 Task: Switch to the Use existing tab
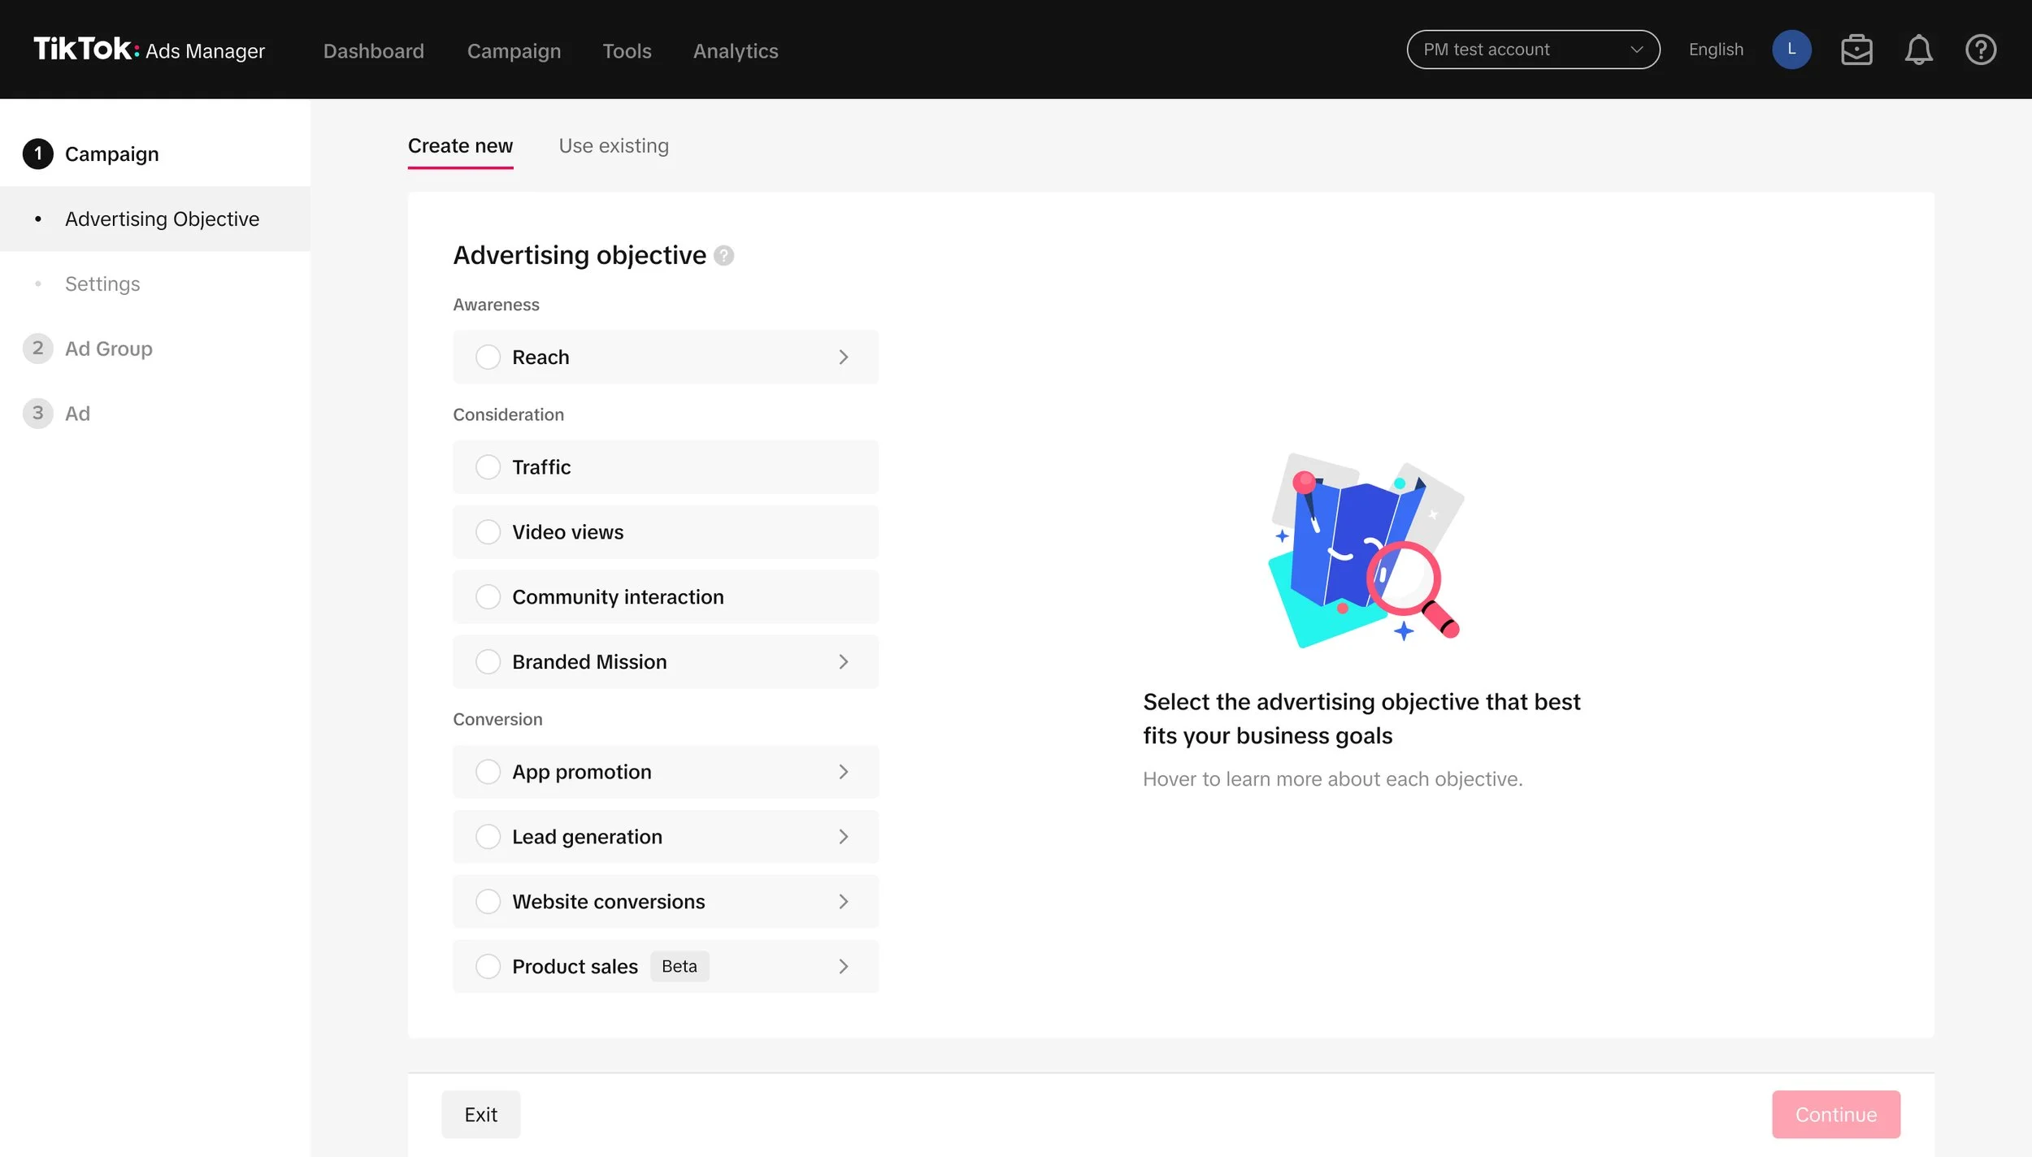613,146
